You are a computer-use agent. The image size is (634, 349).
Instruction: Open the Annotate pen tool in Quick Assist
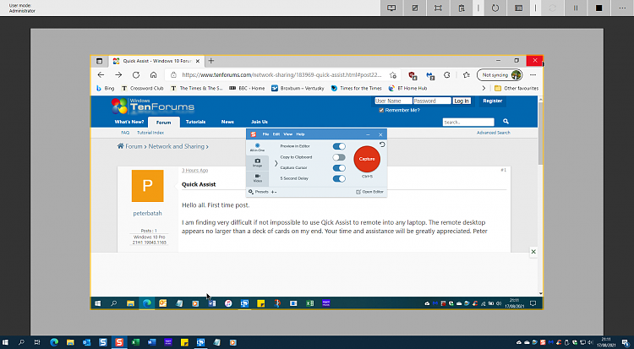pyautogui.click(x=415, y=8)
